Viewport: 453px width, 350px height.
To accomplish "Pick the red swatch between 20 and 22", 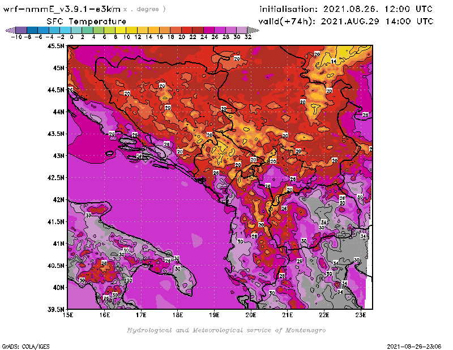I will 187,30.
